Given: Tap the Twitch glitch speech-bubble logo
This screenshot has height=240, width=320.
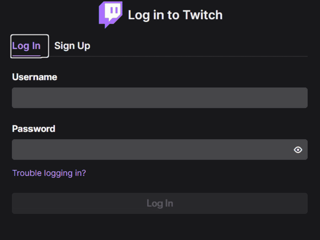Looking at the screenshot, I should pyautogui.click(x=111, y=15).
